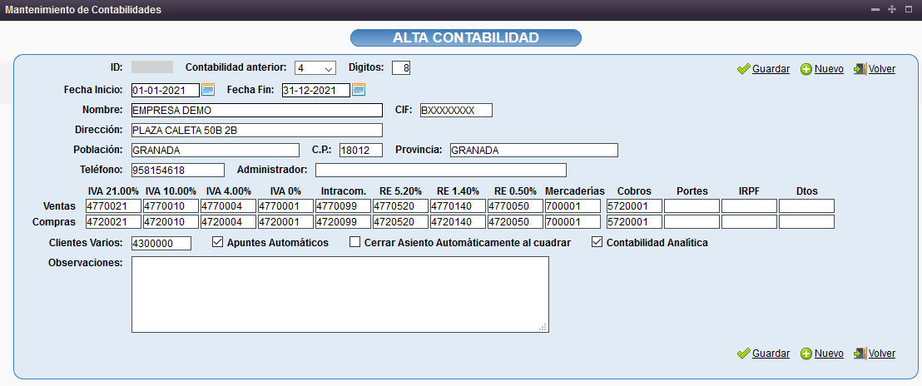This screenshot has height=386, width=922.
Task: Maximize the Mantenimiento de Contabilidades panel
Action: 909,10
